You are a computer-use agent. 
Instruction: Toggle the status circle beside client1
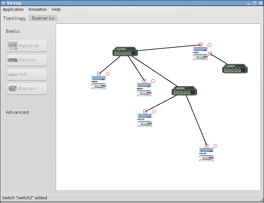click(x=154, y=111)
